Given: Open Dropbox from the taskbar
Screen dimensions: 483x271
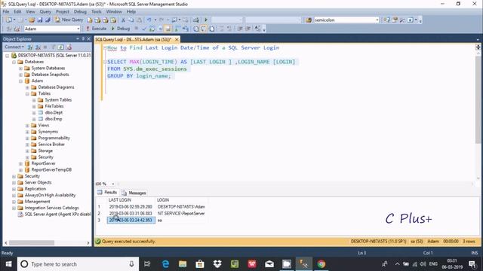Looking at the screenshot, I should pos(217,264).
